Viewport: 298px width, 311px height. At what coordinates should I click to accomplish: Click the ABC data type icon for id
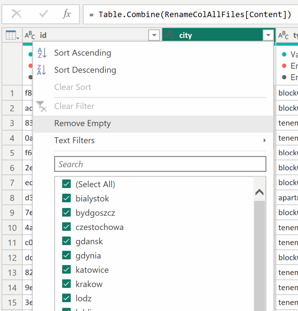(x=30, y=36)
